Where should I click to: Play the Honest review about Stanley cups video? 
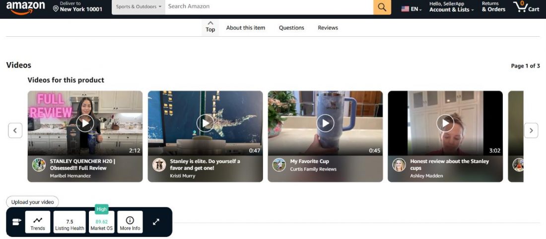click(445, 123)
